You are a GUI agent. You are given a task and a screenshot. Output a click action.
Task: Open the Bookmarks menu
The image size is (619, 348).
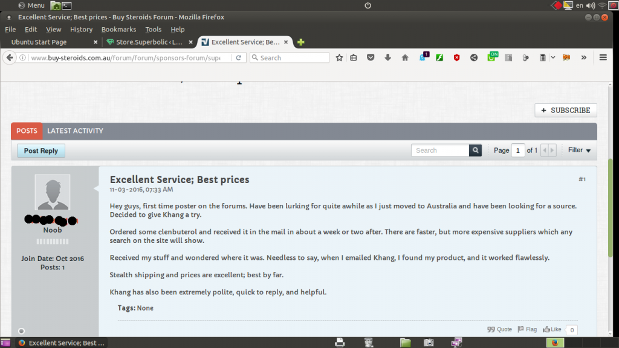(x=118, y=30)
